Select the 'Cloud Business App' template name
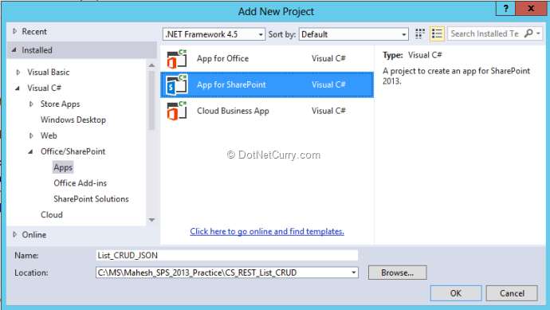The width and height of the screenshot is (550, 310). (233, 111)
